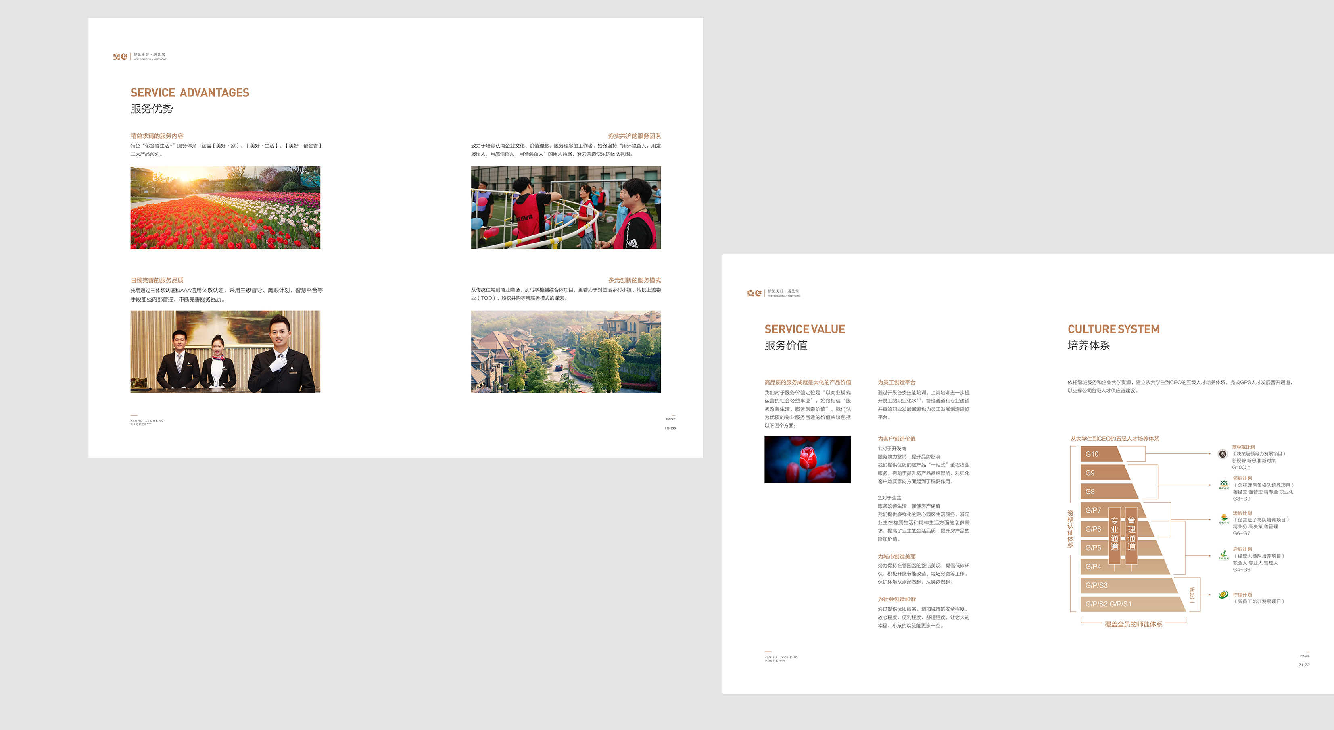The width and height of the screenshot is (1334, 730).
Task: Click the 商学院计划 round emblem icon
Action: (x=1222, y=454)
